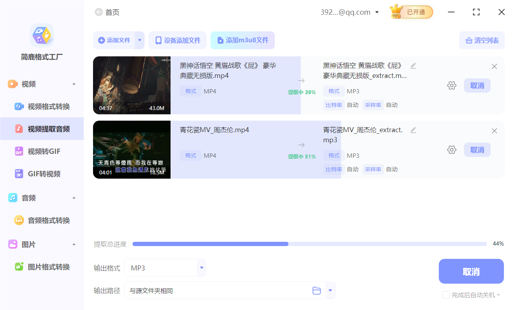Click the 提取总进度 progress bar

click(309, 244)
